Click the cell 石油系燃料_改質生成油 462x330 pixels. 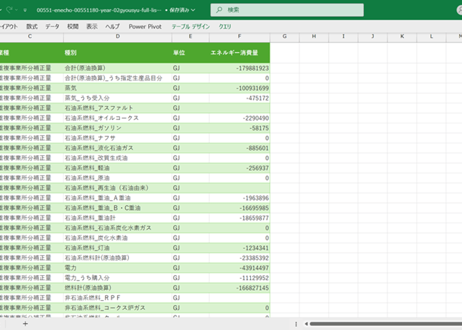point(117,158)
